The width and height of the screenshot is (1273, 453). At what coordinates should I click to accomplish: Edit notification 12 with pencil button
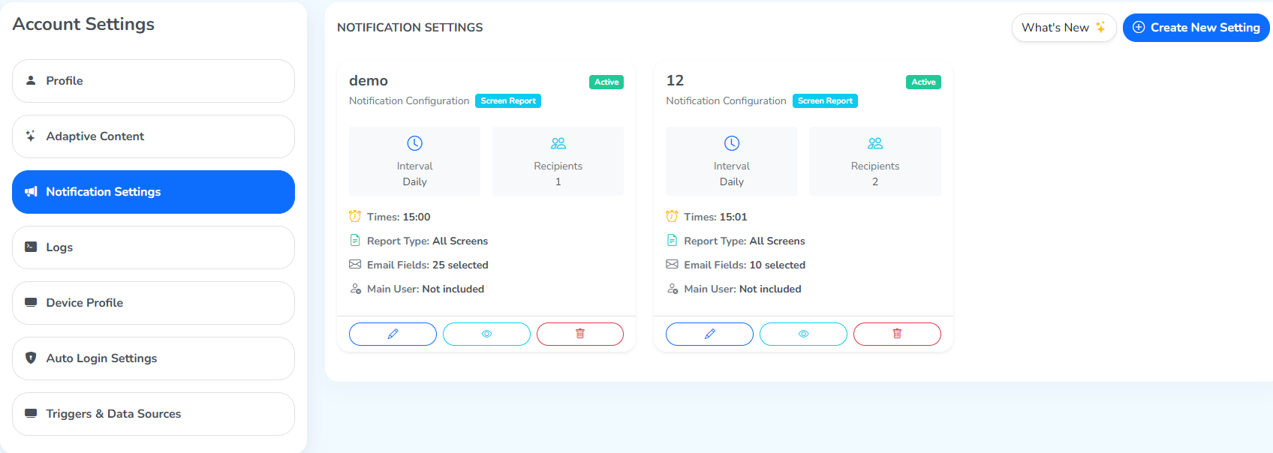[709, 334]
